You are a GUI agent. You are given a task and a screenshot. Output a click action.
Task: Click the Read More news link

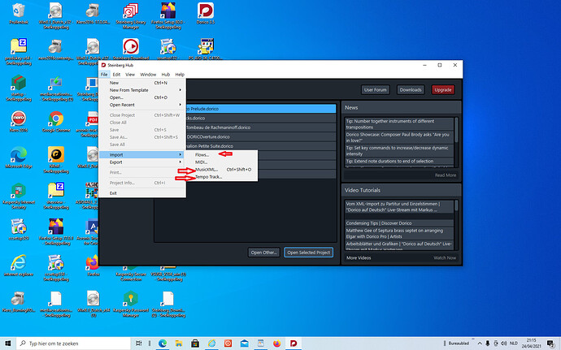pos(446,175)
